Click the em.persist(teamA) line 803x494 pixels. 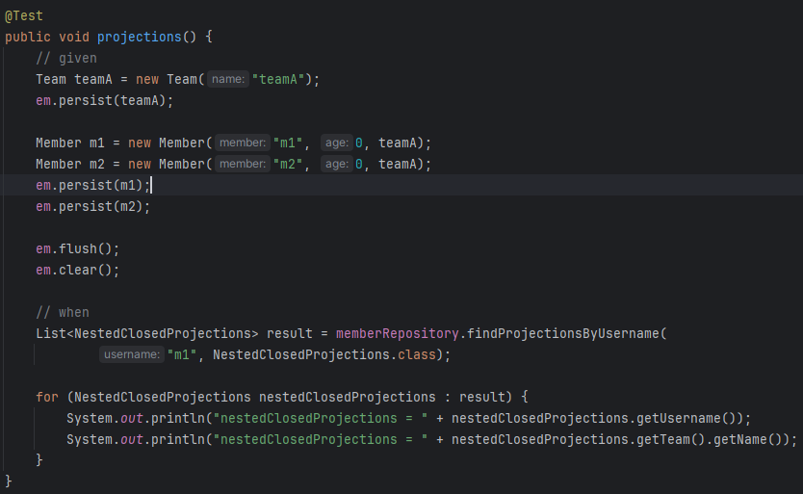point(105,100)
